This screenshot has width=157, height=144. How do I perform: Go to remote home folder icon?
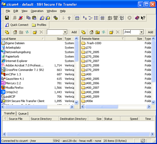pyautogui.click(x=91, y=32)
